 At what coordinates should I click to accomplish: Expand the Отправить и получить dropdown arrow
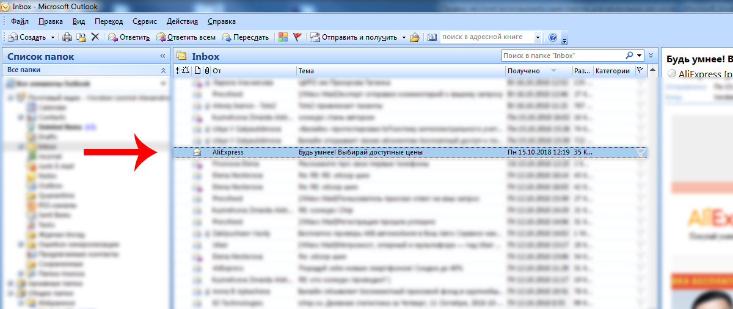404,37
